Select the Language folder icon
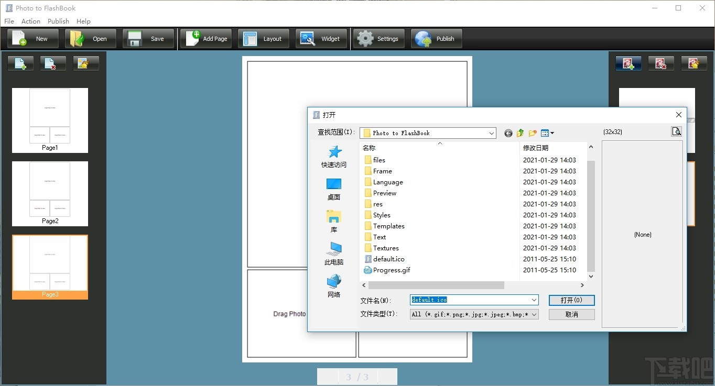Viewport: 715px width, 386px height. [368, 182]
